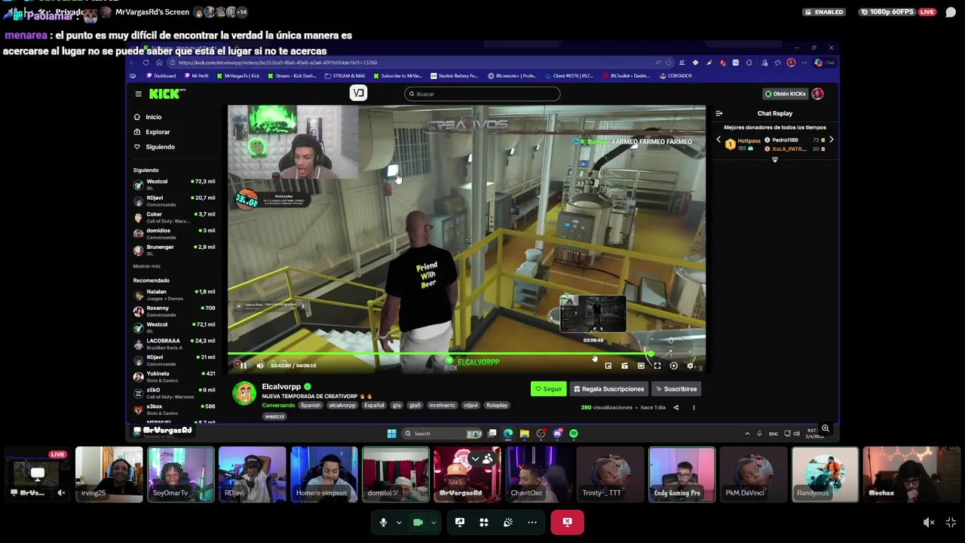
Task: Open the call chat bubble icon
Action: pyautogui.click(x=951, y=12)
